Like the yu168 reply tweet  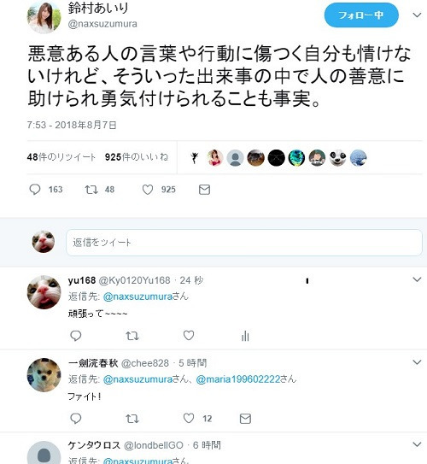pyautogui.click(x=189, y=335)
